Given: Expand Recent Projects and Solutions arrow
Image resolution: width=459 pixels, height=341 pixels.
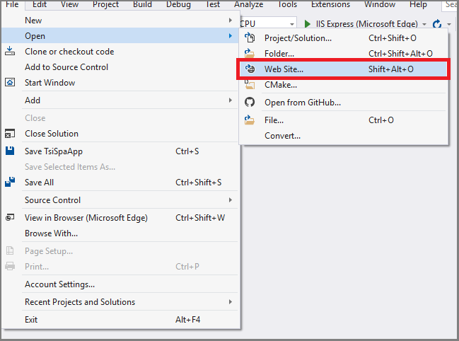Looking at the screenshot, I should click(x=231, y=302).
